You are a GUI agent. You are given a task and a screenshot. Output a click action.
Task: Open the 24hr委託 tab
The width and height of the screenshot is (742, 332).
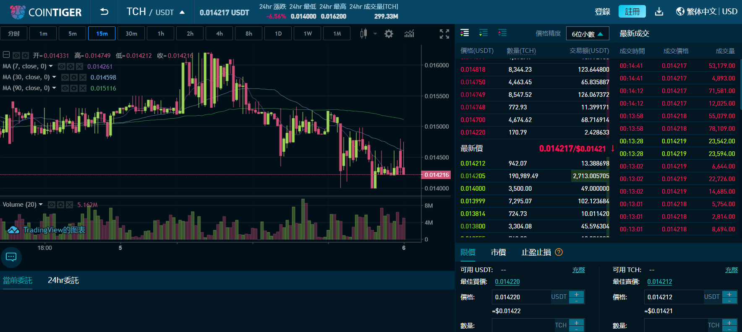click(63, 280)
